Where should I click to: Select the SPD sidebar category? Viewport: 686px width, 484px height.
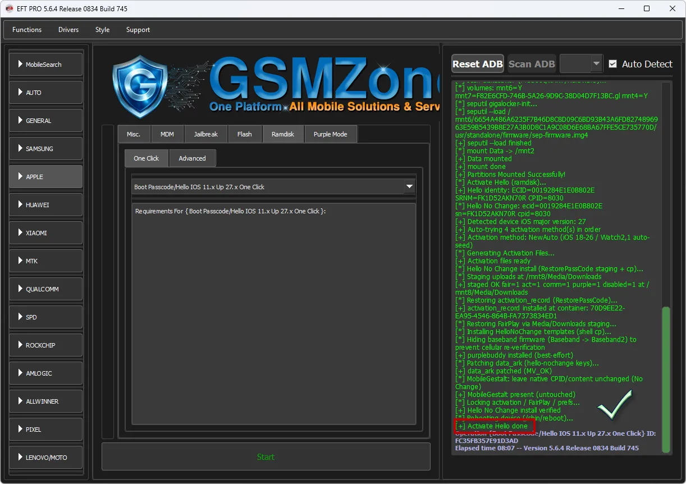point(46,317)
